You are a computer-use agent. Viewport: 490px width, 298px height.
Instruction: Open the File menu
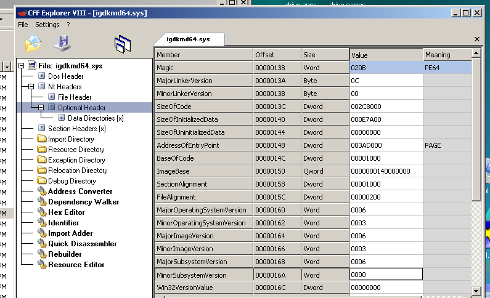pos(23,25)
